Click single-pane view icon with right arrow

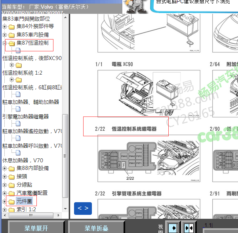pyautogui.click(x=173, y=228)
